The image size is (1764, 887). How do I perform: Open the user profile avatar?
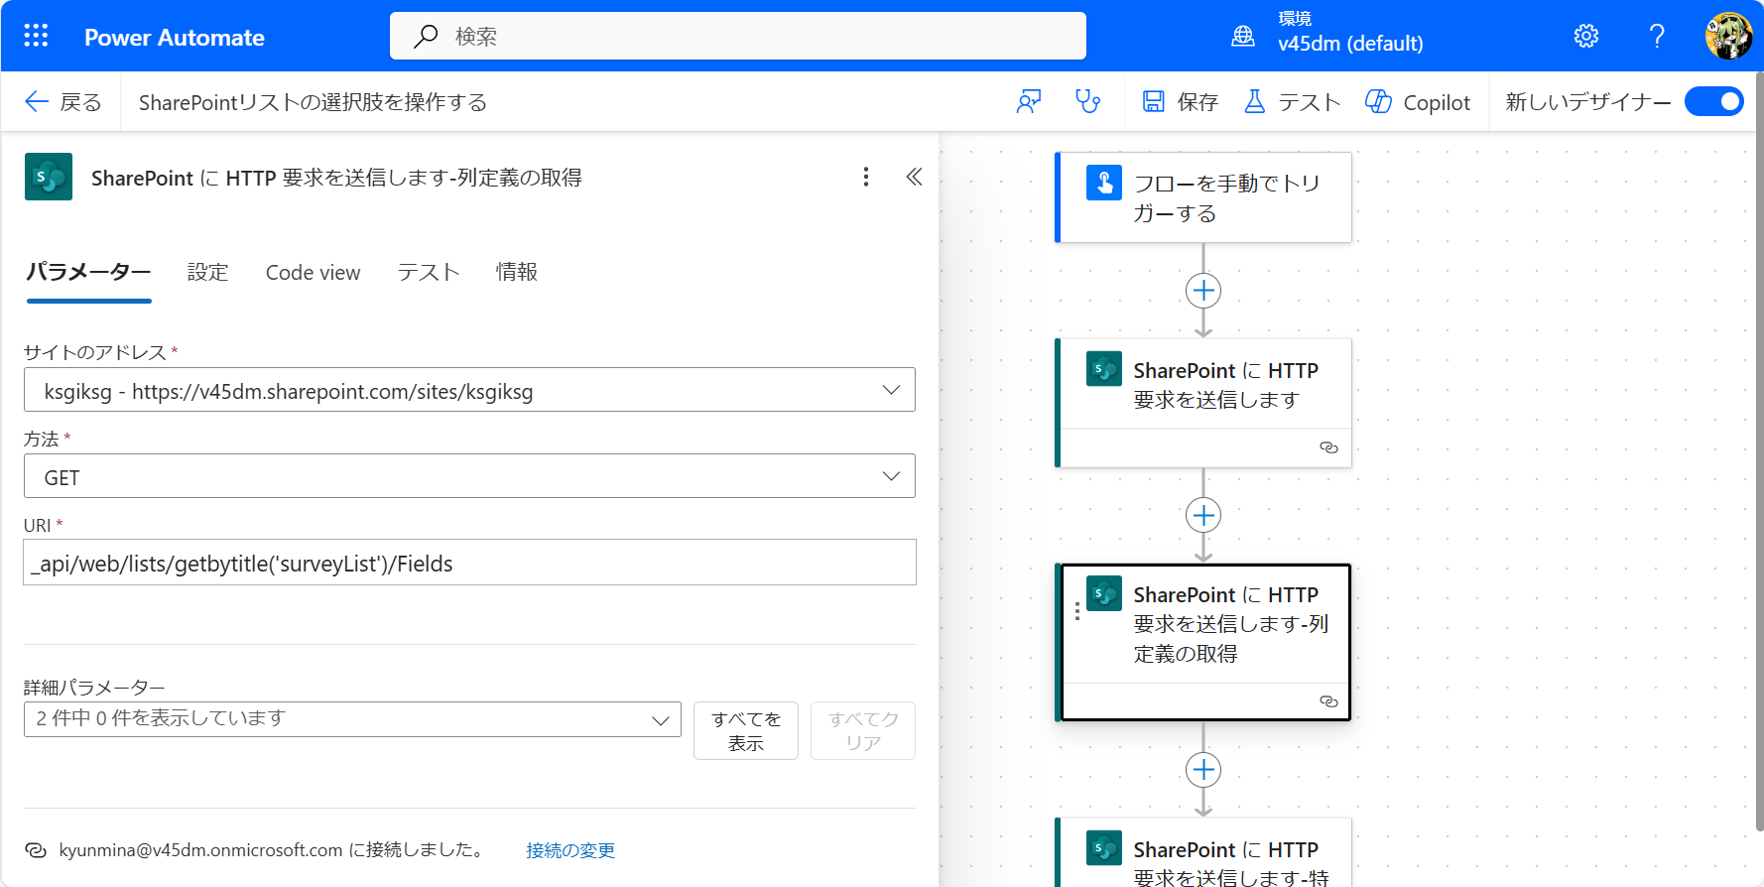point(1728,37)
